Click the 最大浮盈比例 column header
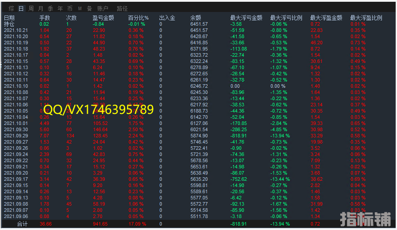The height and width of the screenshot is (230, 397). [366, 18]
